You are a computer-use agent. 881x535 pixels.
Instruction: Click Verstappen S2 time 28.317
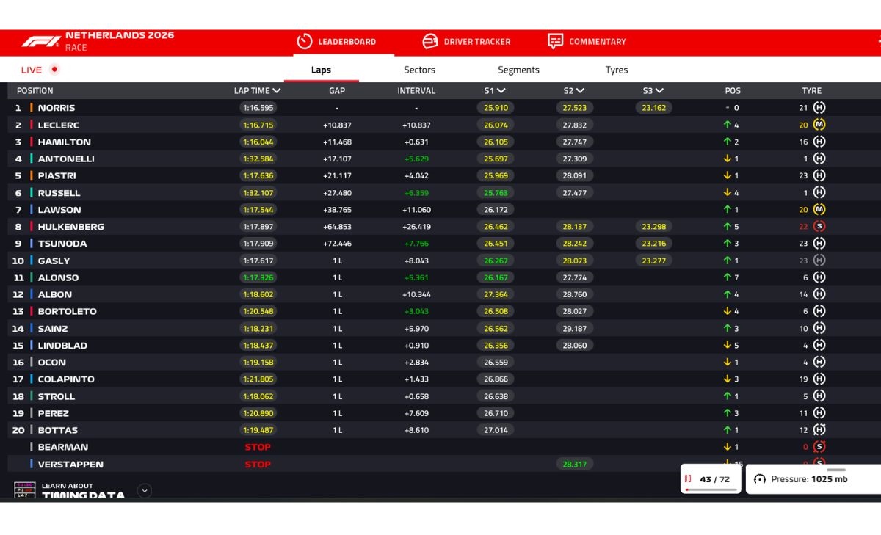(x=574, y=464)
